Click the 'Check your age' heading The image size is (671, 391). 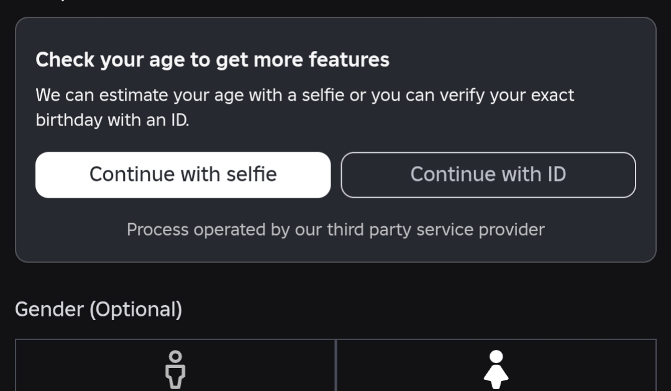[x=212, y=60]
